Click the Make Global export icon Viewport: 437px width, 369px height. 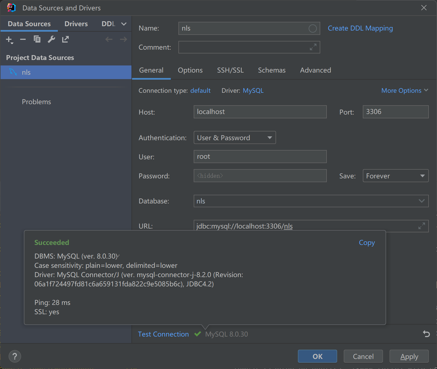point(65,40)
